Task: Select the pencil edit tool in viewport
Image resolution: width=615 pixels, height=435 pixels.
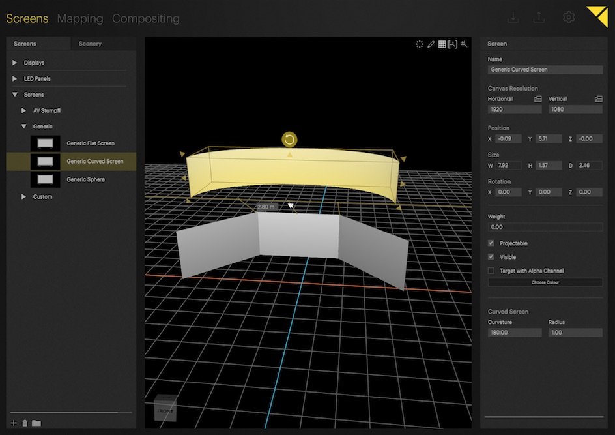Action: click(431, 44)
